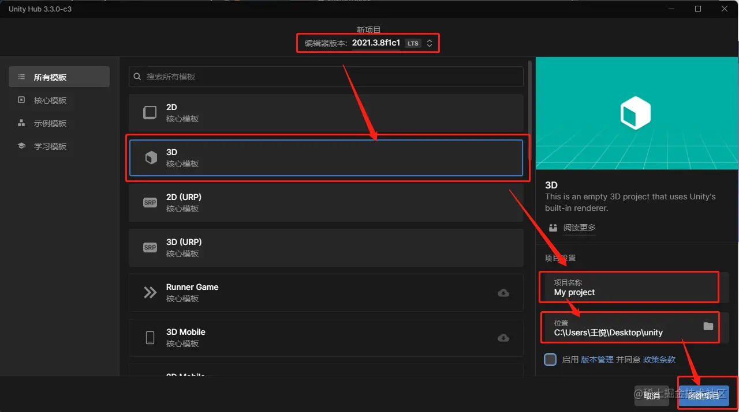Select the 2D template square icon

tap(150, 112)
